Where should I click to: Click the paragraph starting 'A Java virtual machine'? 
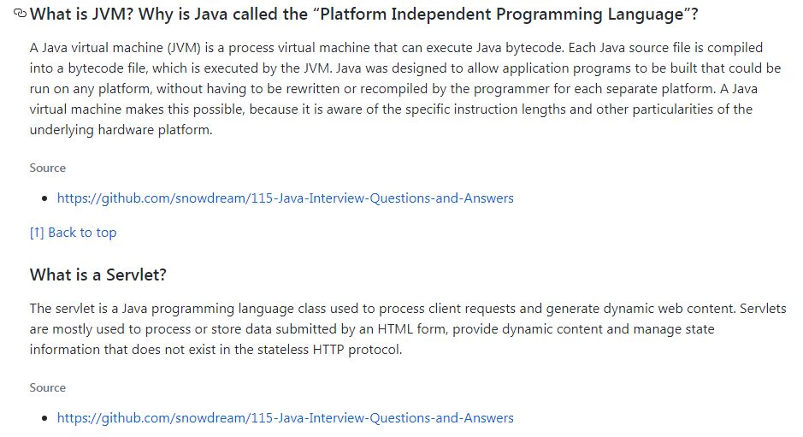tap(405, 89)
